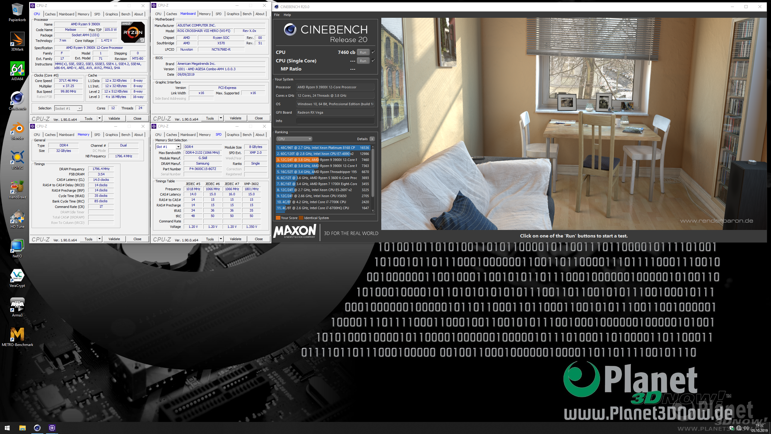The height and width of the screenshot is (434, 771).
Task: Open the Arma3 desktop icon
Action: (17, 307)
